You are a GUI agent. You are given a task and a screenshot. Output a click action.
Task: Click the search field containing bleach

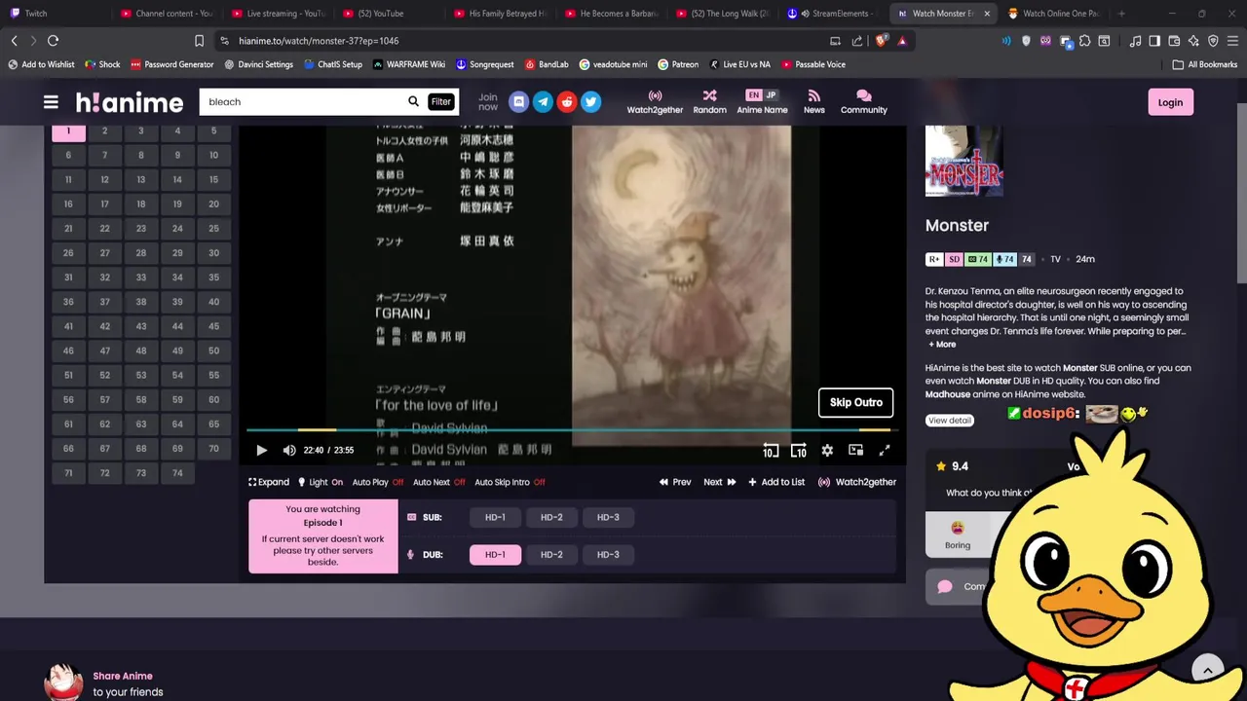pos(302,101)
